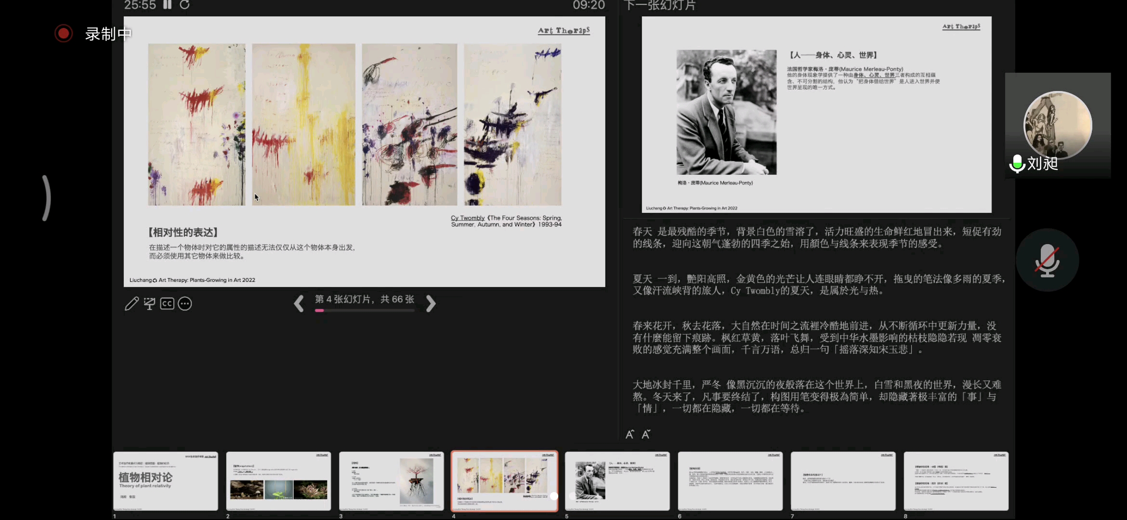Select slide 7 thumbnail

pyautogui.click(x=843, y=481)
